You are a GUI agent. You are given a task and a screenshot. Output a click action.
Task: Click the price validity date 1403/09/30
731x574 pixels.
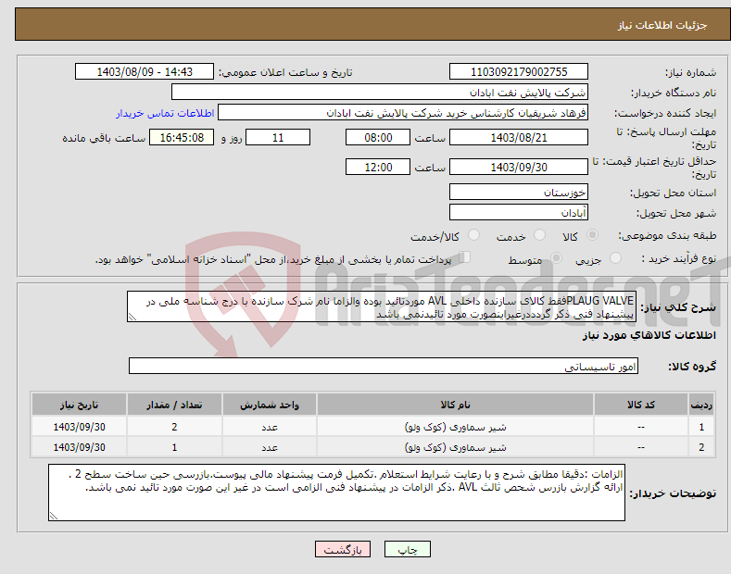click(519, 167)
